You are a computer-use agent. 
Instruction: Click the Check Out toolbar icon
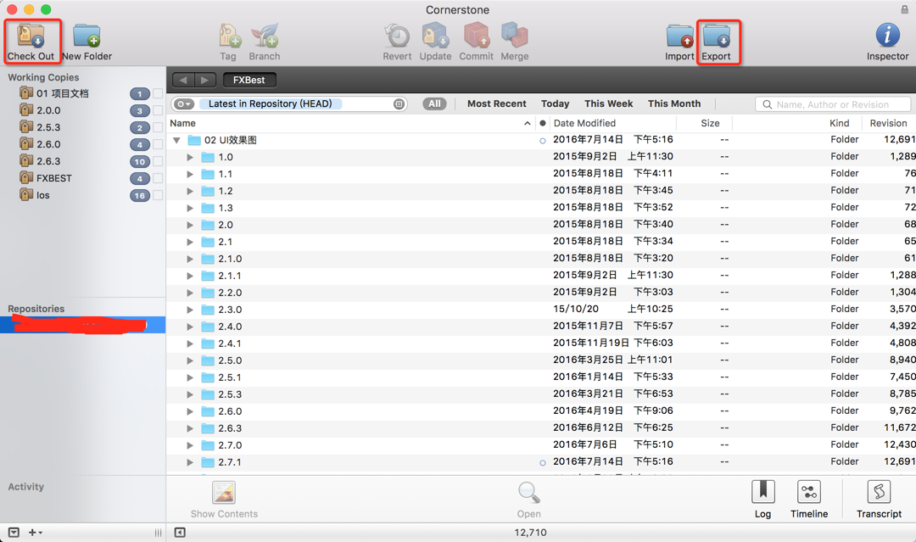(31, 36)
